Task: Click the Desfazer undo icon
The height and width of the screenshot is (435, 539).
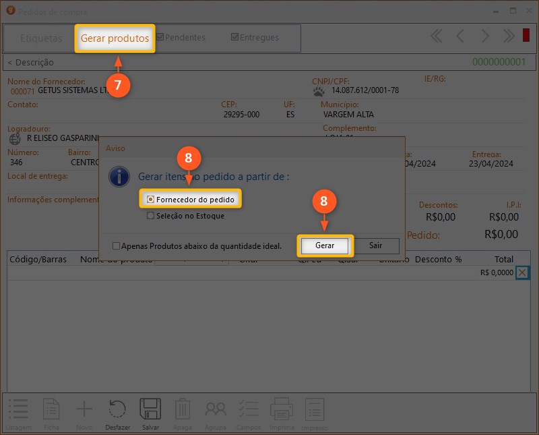Action: click(x=117, y=409)
